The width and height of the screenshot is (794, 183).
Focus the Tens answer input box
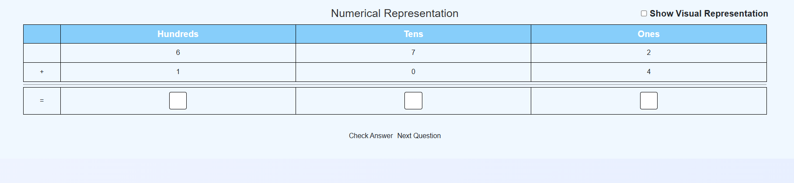tap(413, 101)
